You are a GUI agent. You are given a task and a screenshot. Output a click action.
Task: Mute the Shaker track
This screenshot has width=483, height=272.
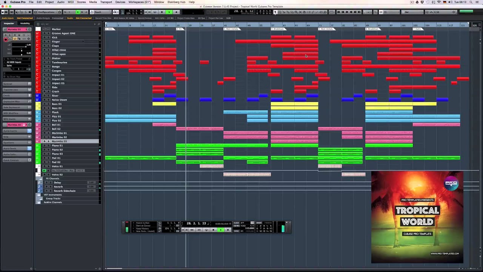(45, 58)
